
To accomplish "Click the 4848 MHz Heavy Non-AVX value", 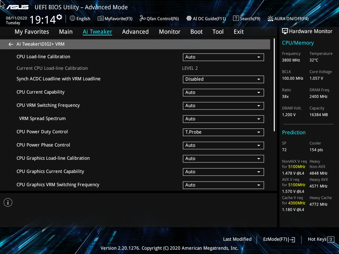I will [318, 173].
